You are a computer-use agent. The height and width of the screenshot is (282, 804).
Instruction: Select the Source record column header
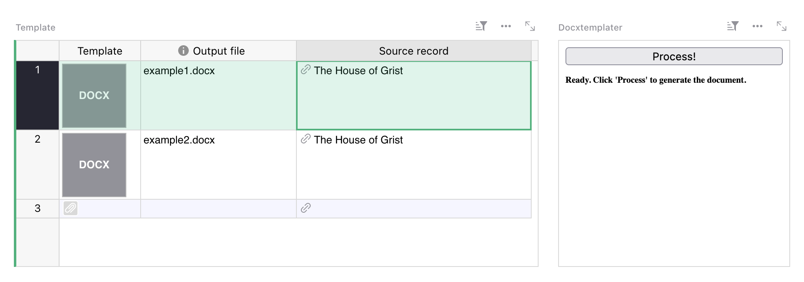413,51
